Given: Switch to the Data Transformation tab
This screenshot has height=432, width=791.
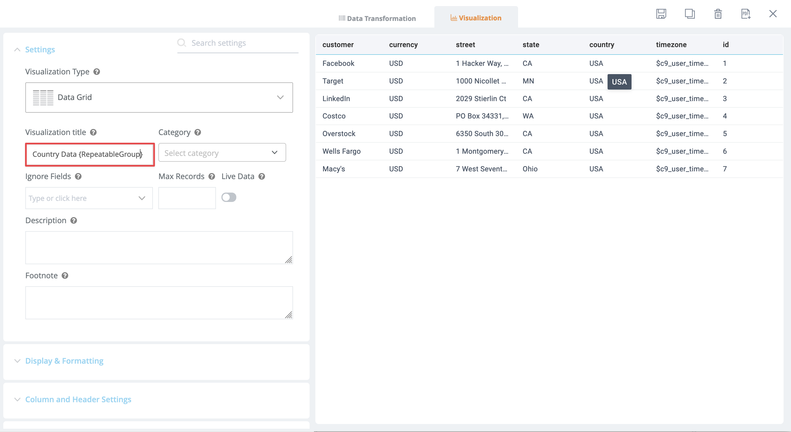Looking at the screenshot, I should click(x=377, y=18).
